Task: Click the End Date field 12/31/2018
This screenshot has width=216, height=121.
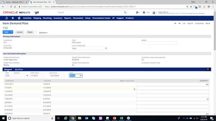Action: tap(57, 76)
